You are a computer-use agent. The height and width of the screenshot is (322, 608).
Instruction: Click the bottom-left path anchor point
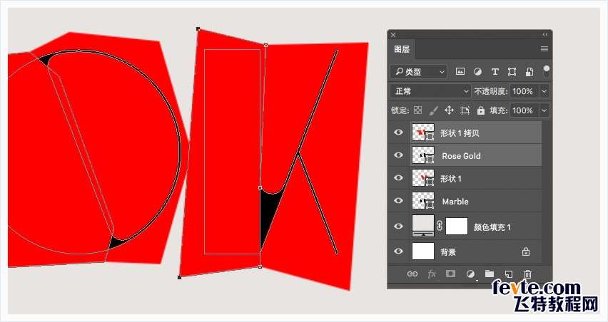click(180, 277)
